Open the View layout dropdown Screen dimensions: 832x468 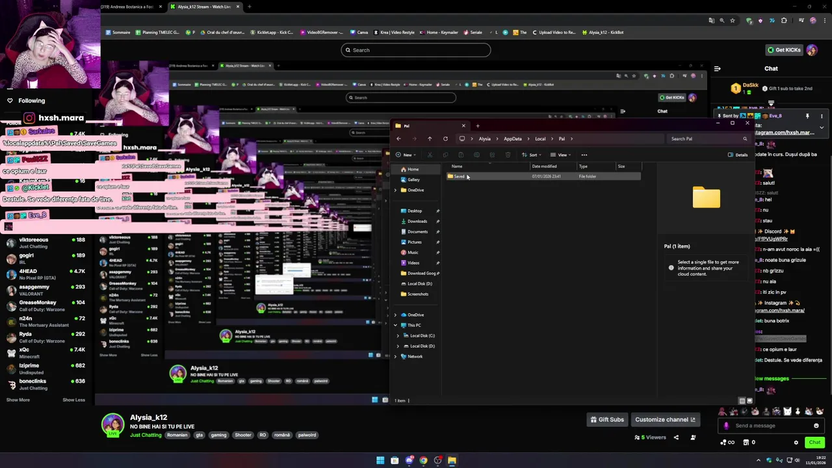click(560, 155)
